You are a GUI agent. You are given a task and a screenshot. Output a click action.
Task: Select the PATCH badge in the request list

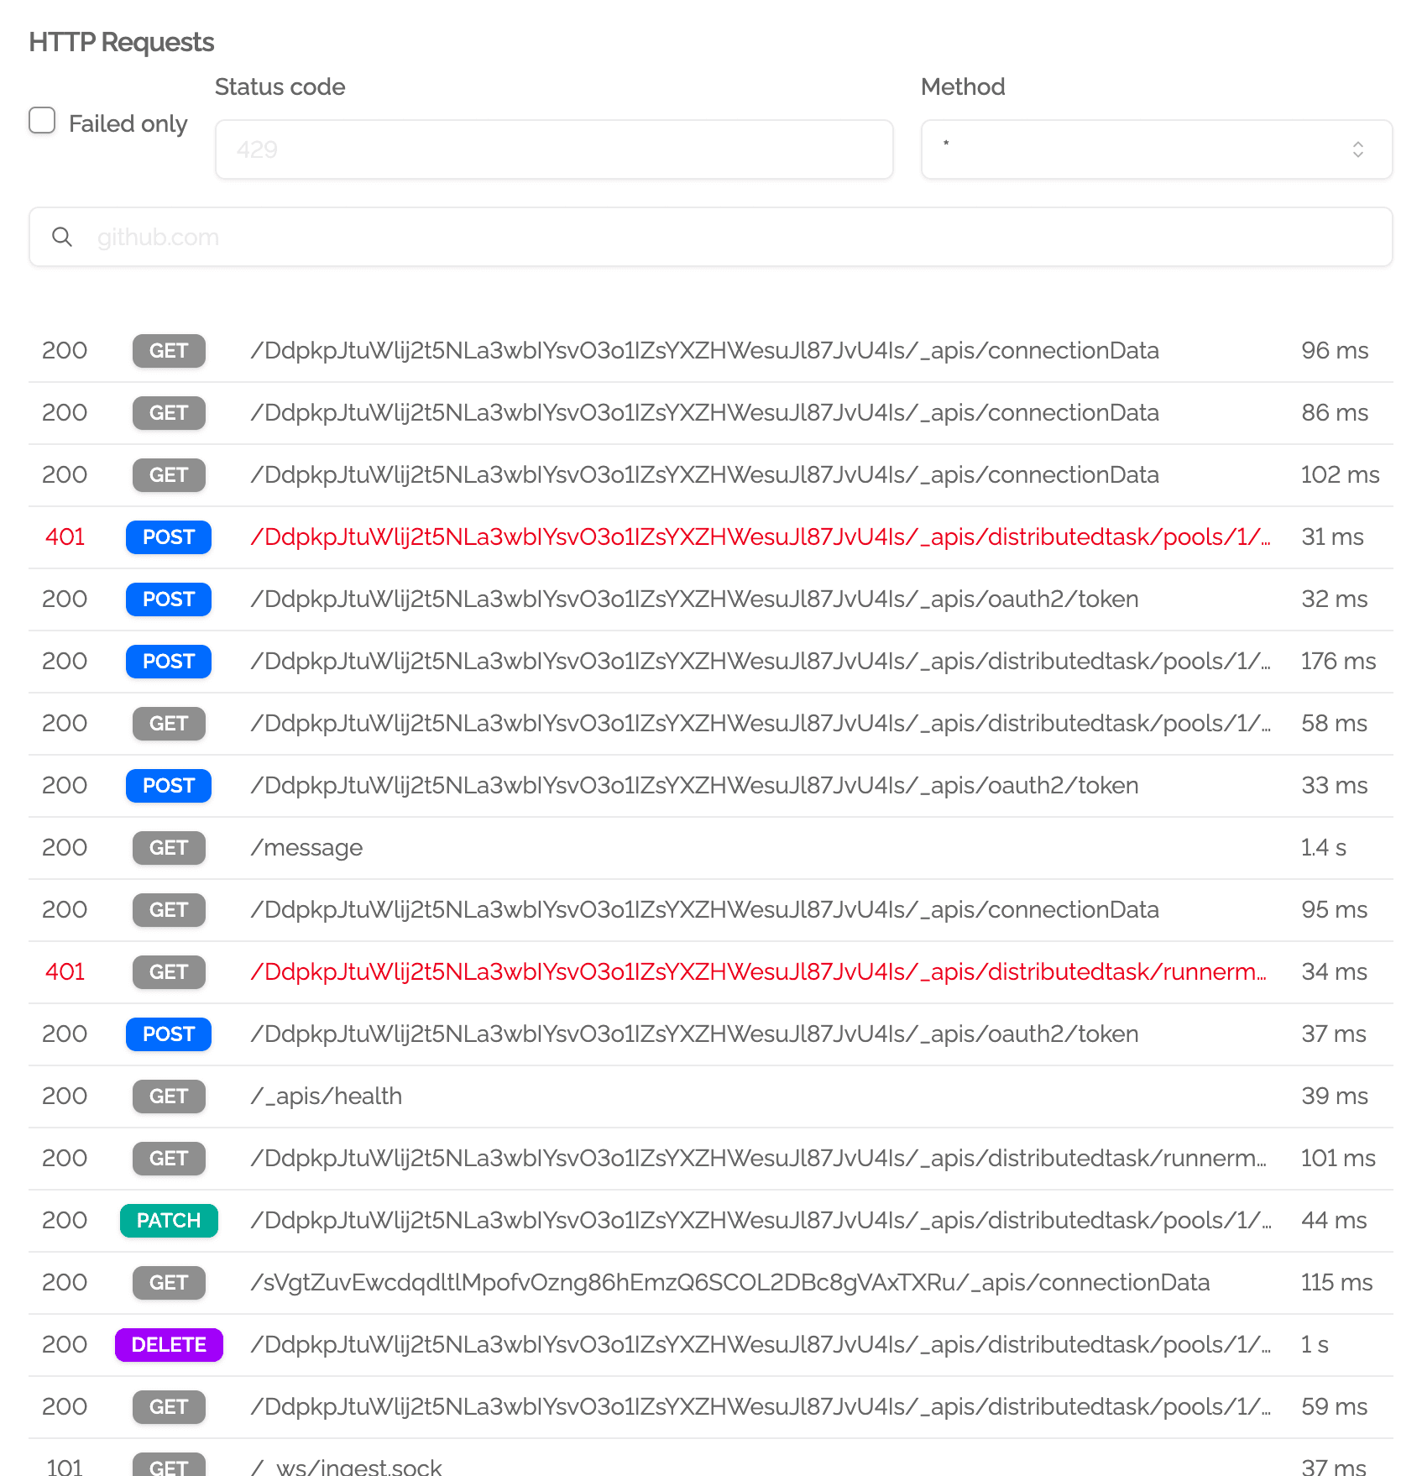[168, 1221]
